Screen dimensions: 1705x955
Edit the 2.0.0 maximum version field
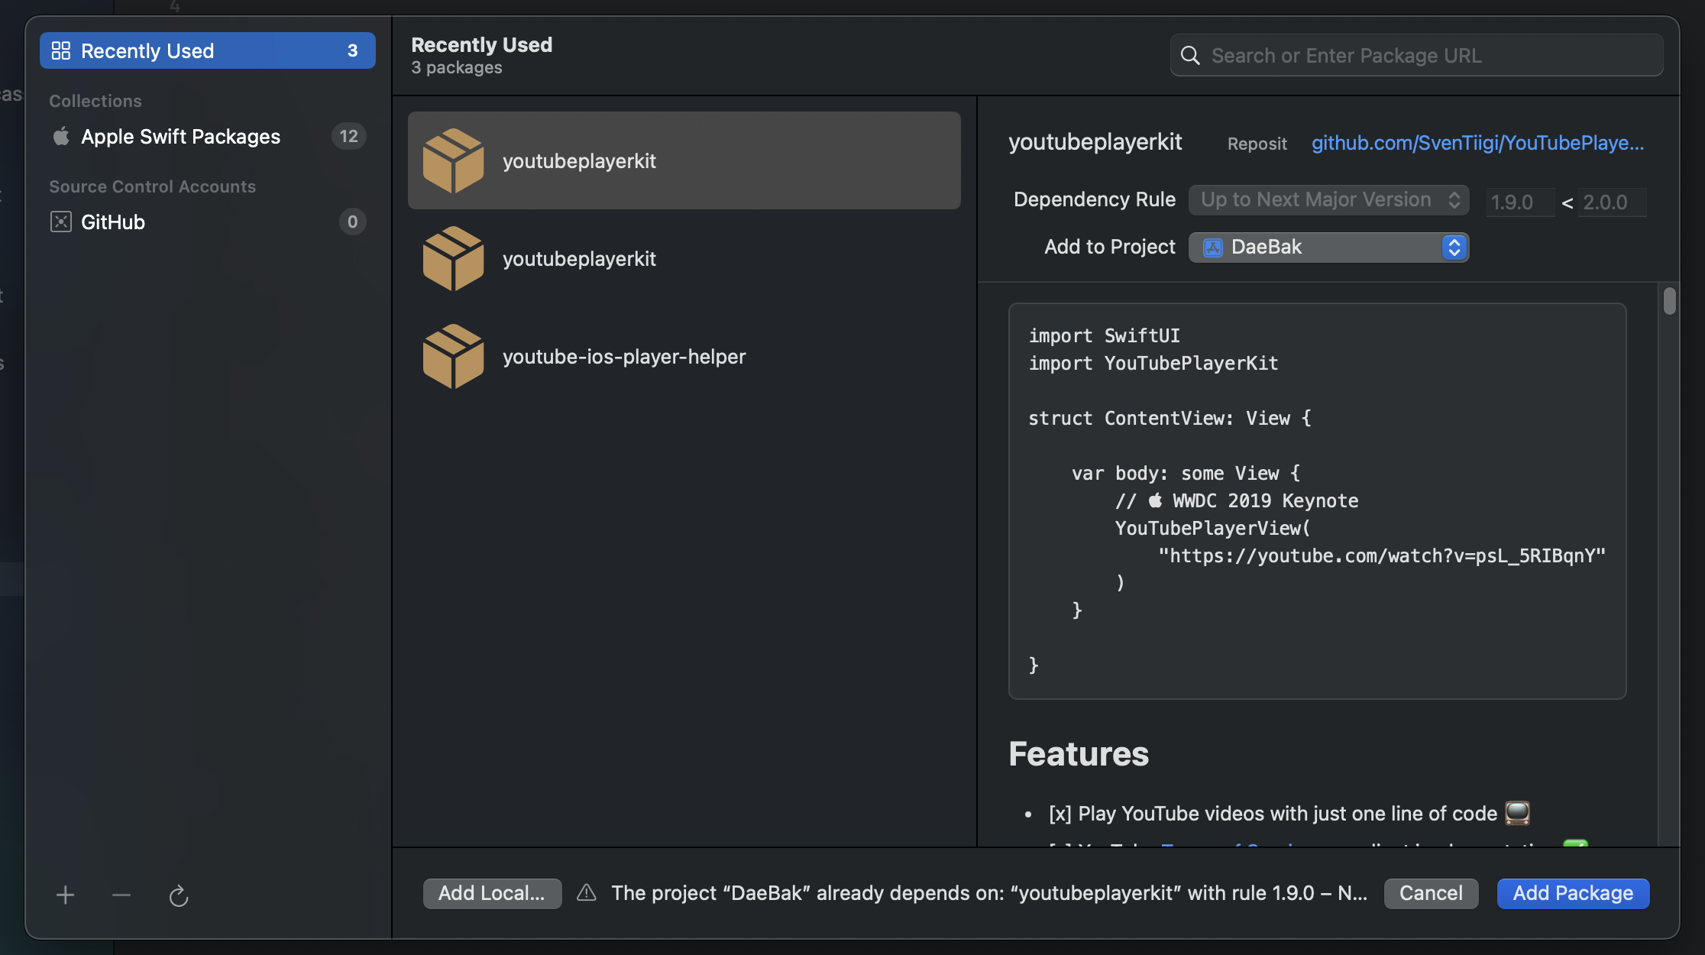click(1612, 202)
